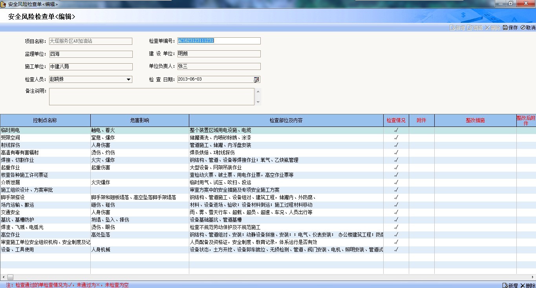Click the 整改措施 column header
Screen dimensions: 536x288
point(475,121)
